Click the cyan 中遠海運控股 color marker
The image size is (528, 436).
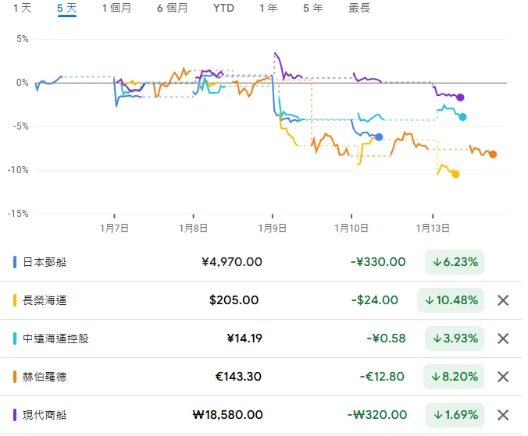tap(15, 339)
